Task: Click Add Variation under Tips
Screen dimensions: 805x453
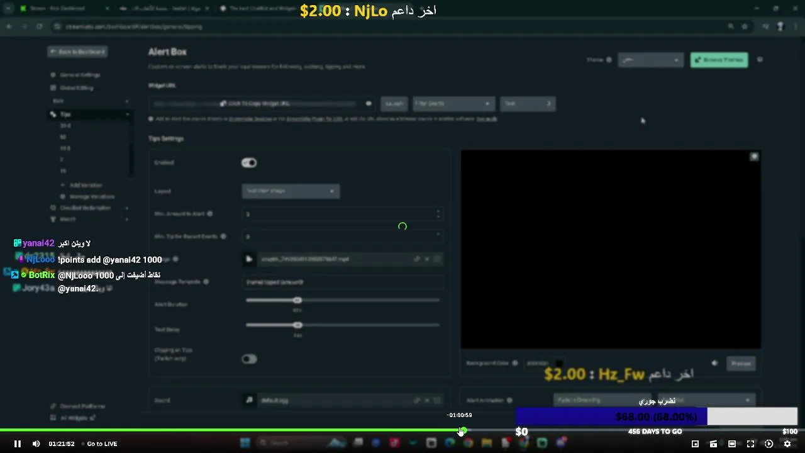Action: (86, 186)
